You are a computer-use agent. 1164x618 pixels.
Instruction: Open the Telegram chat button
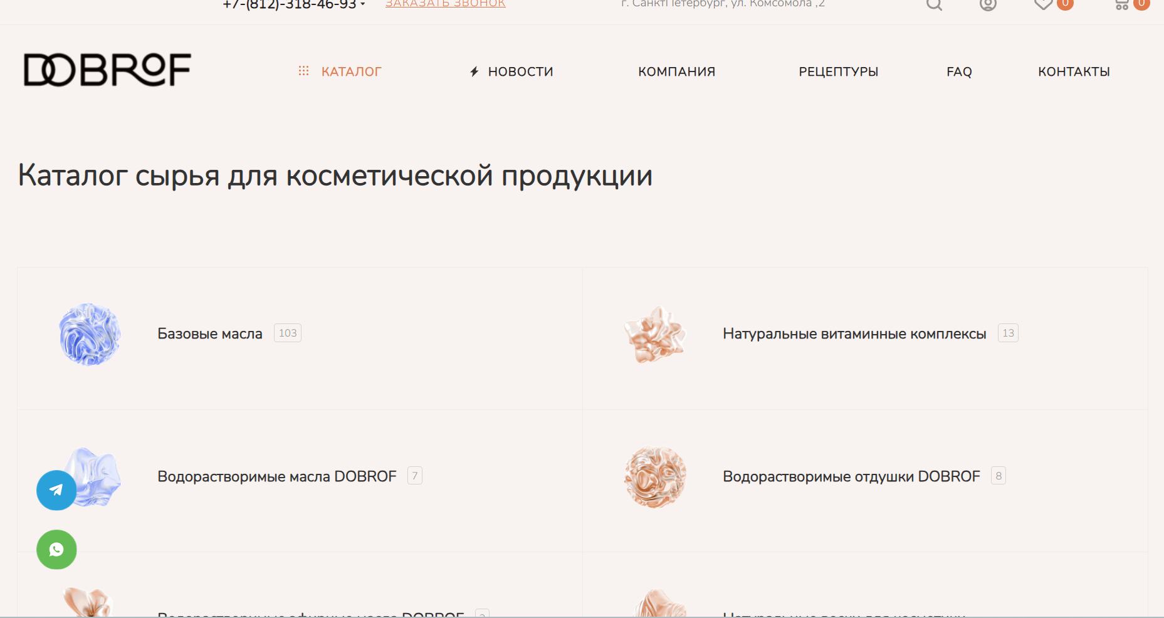[56, 490]
